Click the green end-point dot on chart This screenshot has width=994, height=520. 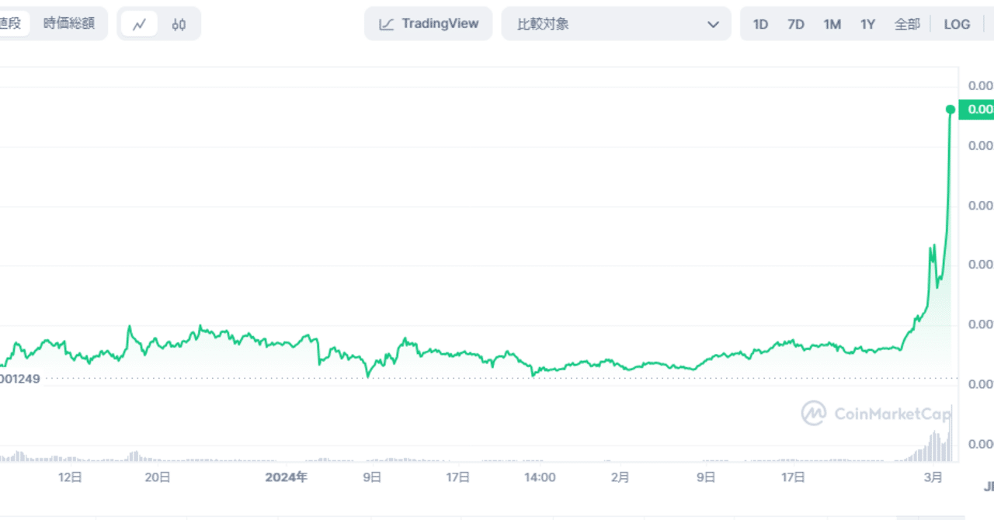(951, 109)
